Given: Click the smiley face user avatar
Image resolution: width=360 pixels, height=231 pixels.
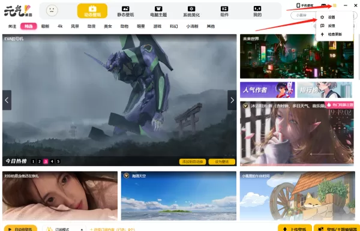Looking at the screenshot, I should pyautogui.click(x=52, y=11).
